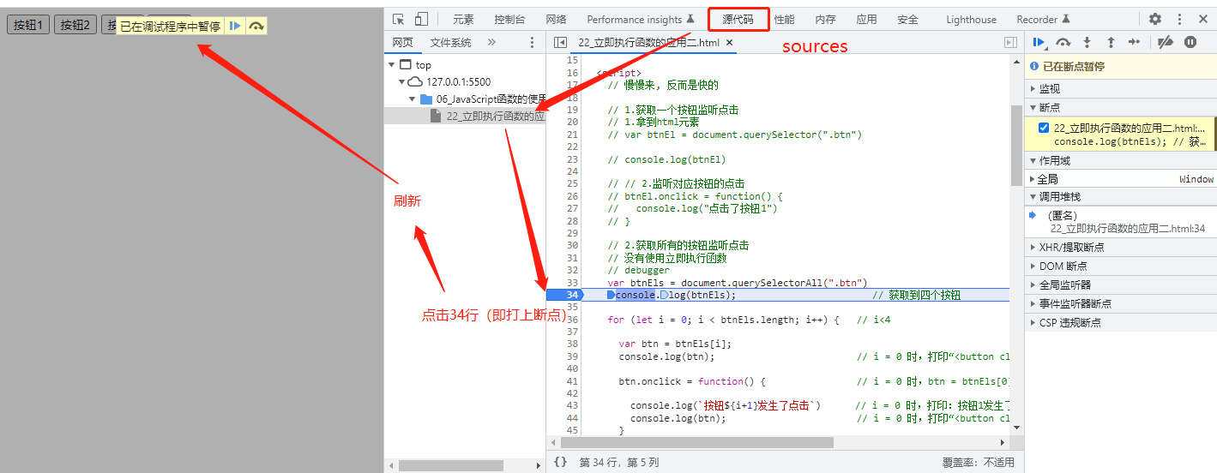Activate the inspect element picker icon
This screenshot has height=473, width=1217.
pyautogui.click(x=398, y=19)
